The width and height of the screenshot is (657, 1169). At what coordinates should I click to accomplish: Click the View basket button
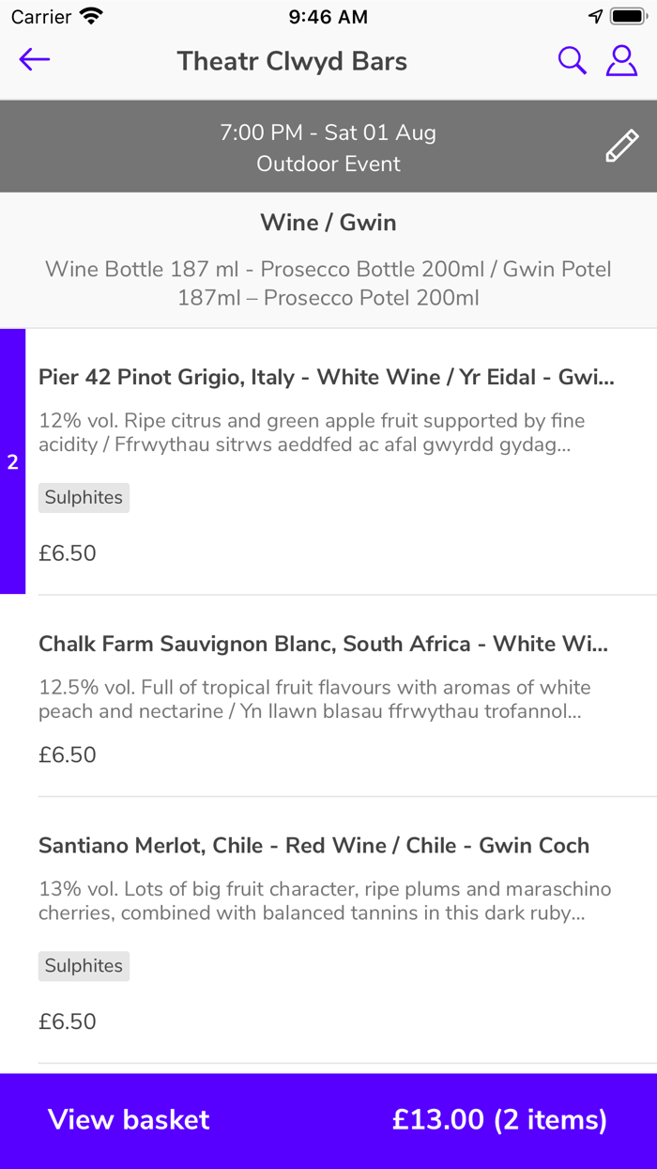point(129,1119)
